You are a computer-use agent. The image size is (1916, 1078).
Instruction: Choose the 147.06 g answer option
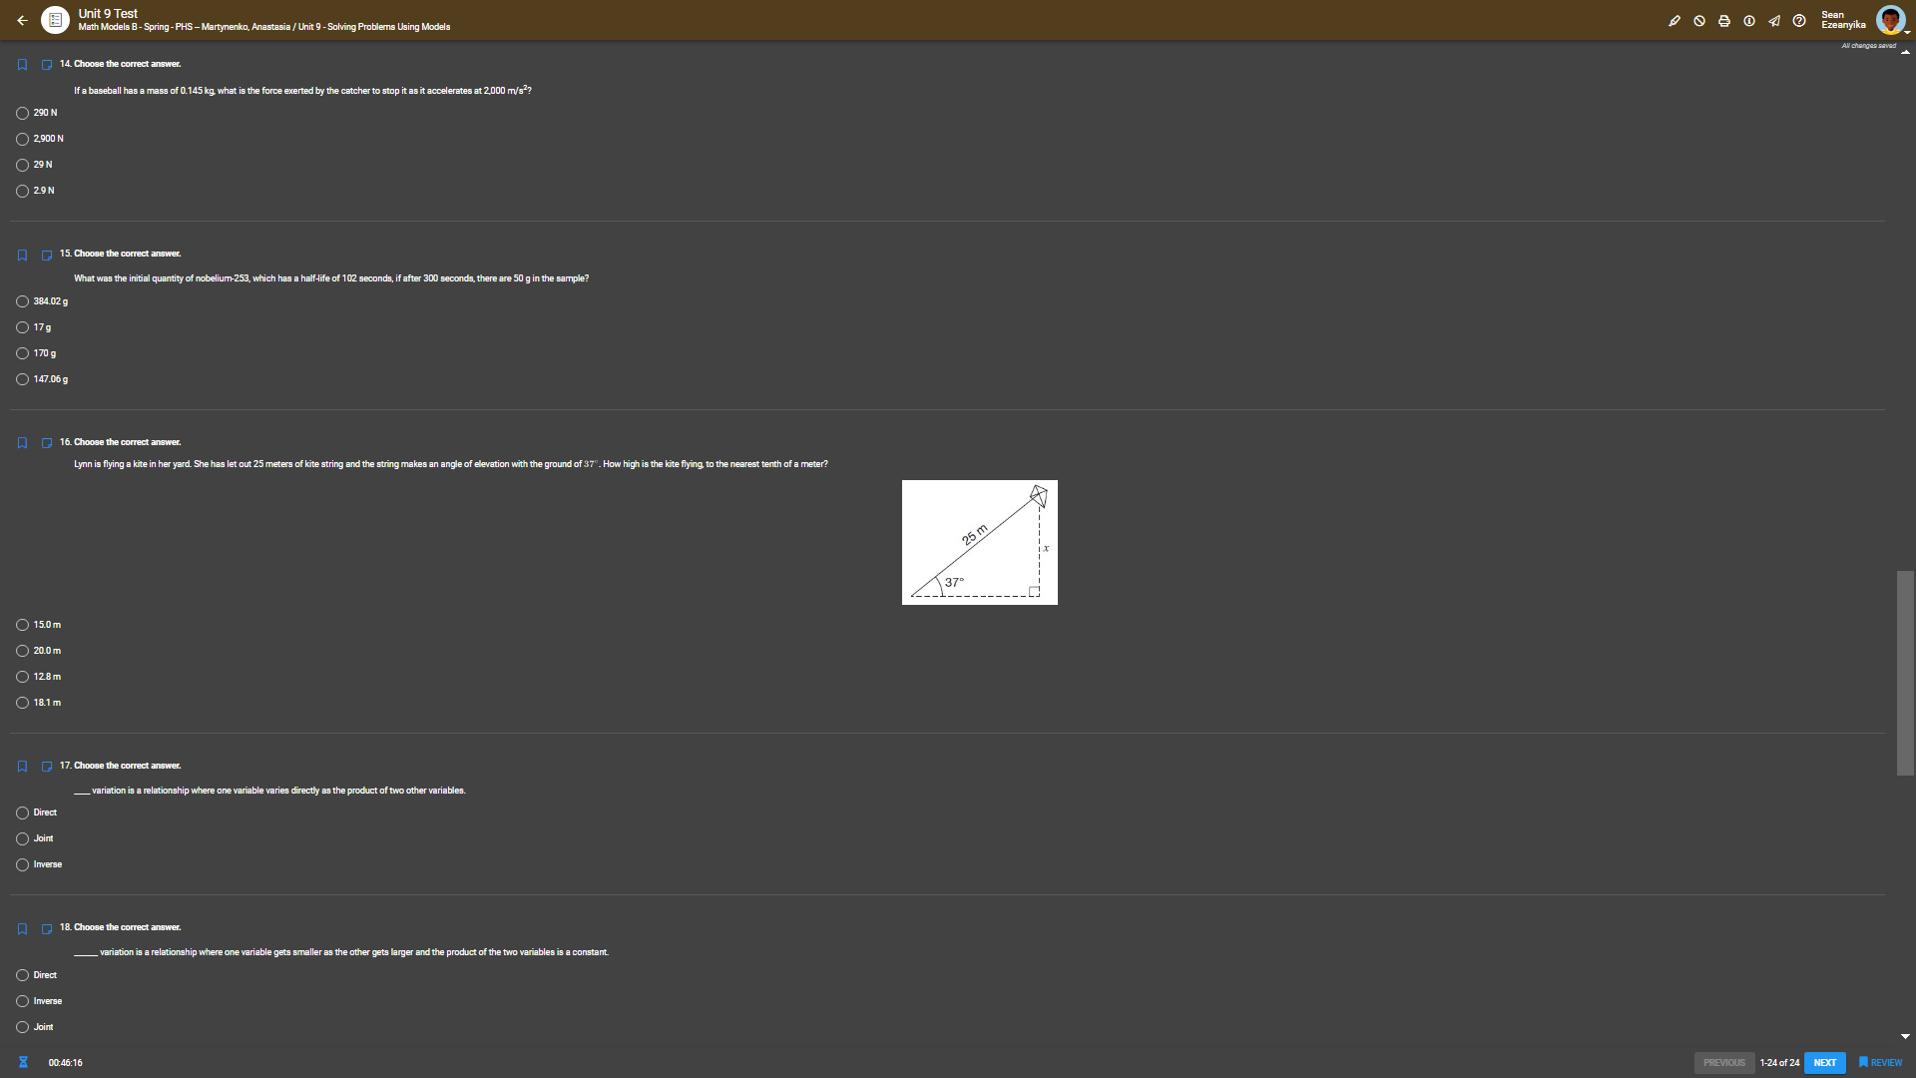click(x=22, y=379)
